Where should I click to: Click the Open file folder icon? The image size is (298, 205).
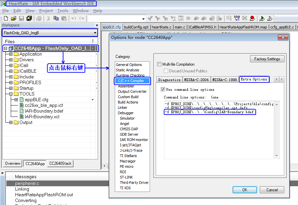[x=13, y=18]
